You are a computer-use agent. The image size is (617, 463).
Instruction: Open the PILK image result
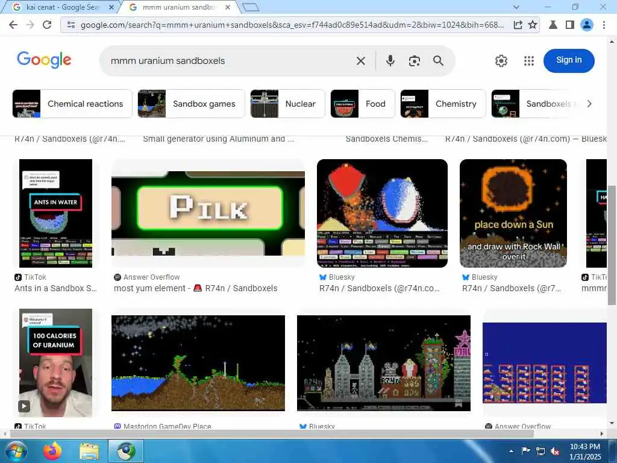[x=208, y=213]
